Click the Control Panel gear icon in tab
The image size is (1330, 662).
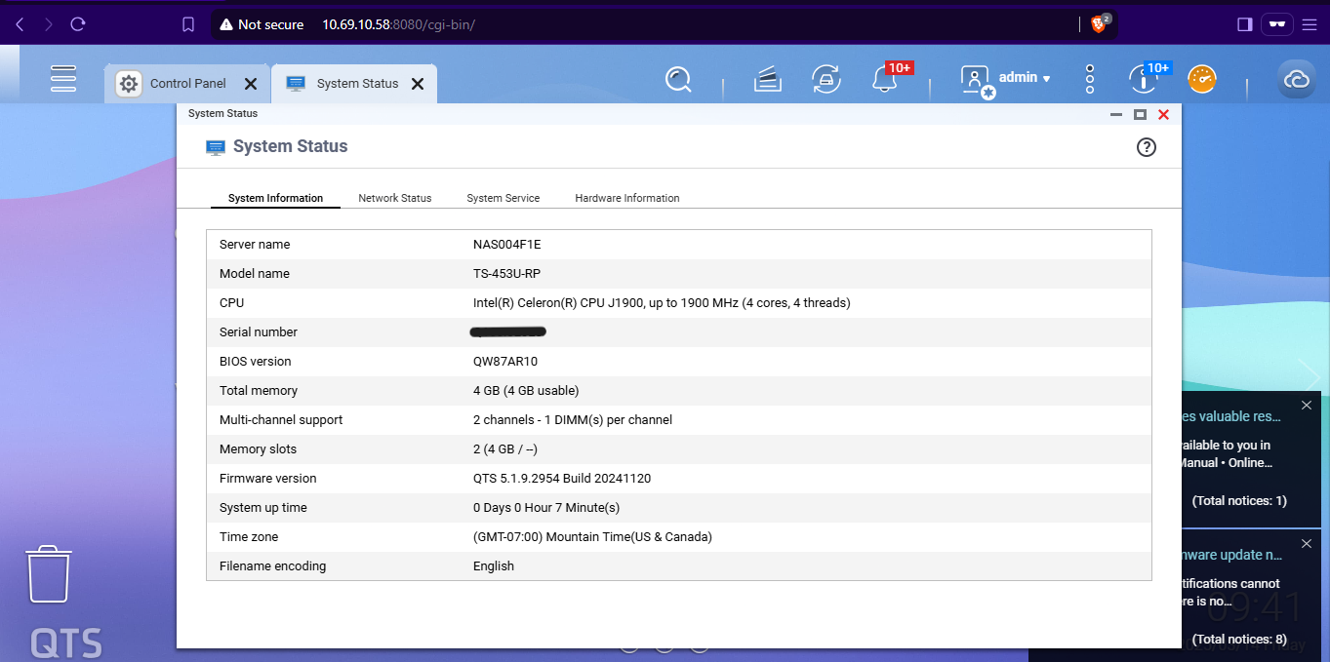pos(128,84)
